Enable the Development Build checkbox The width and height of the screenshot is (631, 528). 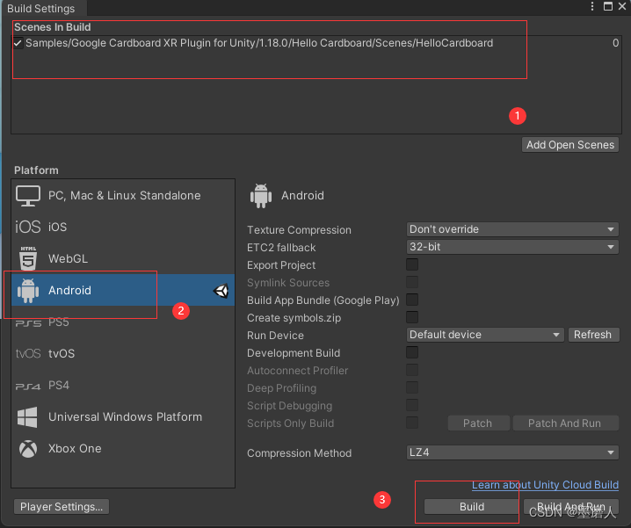(412, 352)
